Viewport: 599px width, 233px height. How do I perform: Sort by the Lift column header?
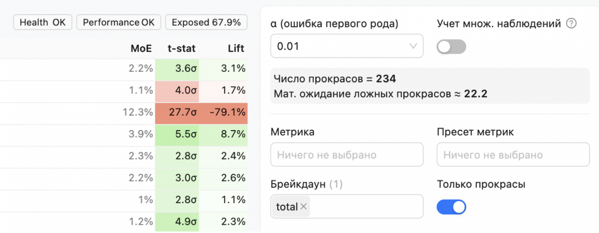click(235, 48)
